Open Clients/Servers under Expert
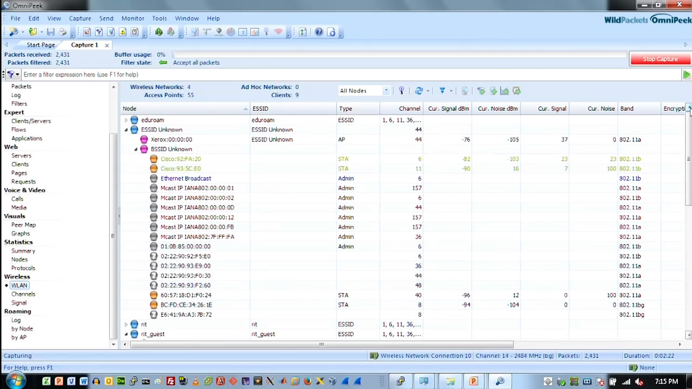692x389 pixels. pyautogui.click(x=31, y=121)
